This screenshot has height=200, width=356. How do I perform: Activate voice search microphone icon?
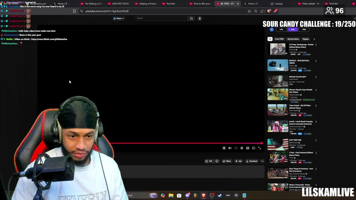tap(199, 18)
